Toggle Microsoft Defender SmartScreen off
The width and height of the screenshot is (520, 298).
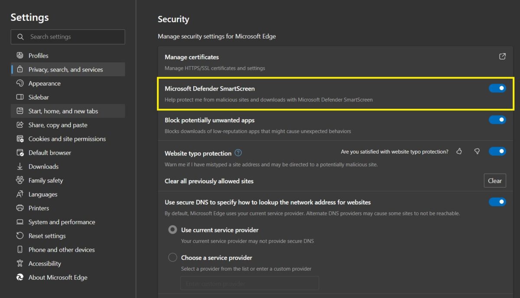pos(497,88)
